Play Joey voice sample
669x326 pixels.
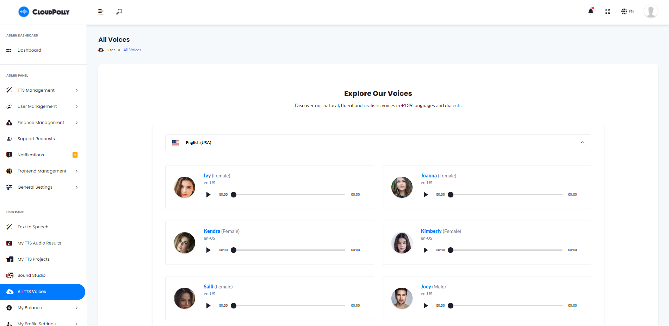(x=426, y=306)
